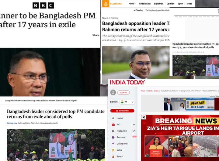Click the red Subscribe button
The width and height of the screenshot is (219, 161).
(x=122, y=111)
